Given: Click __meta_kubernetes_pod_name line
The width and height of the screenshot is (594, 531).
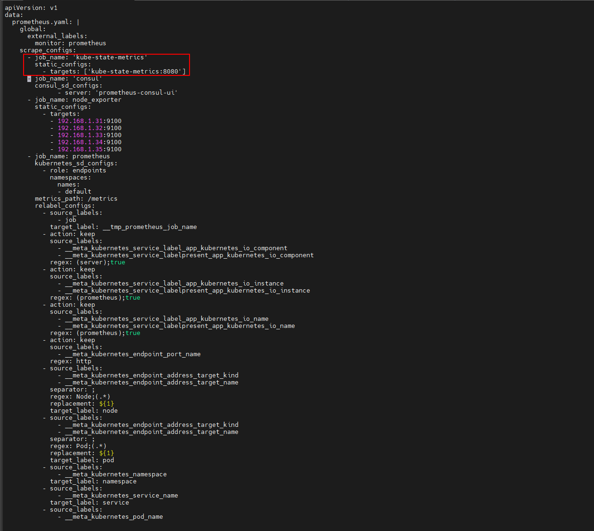Looking at the screenshot, I should tap(110, 517).
